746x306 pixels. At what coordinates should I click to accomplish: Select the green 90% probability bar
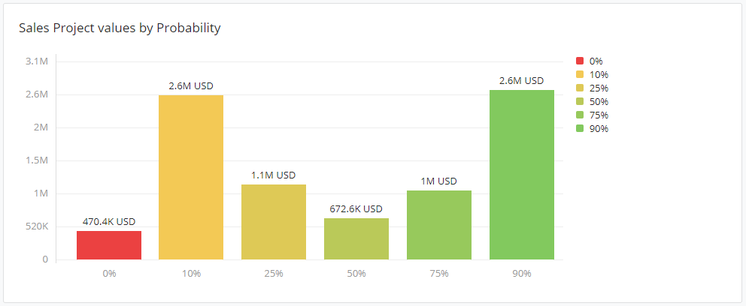pos(521,175)
